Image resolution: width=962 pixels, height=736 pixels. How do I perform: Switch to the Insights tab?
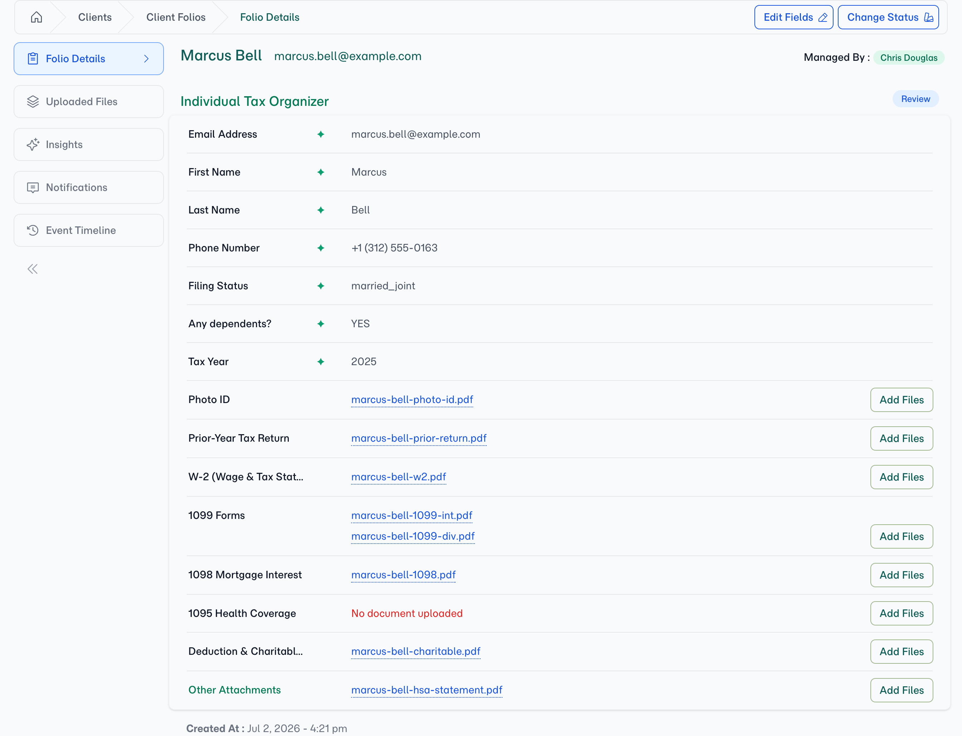(x=88, y=144)
